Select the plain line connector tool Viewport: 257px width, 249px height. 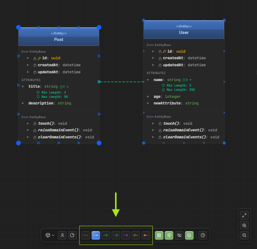86,235
